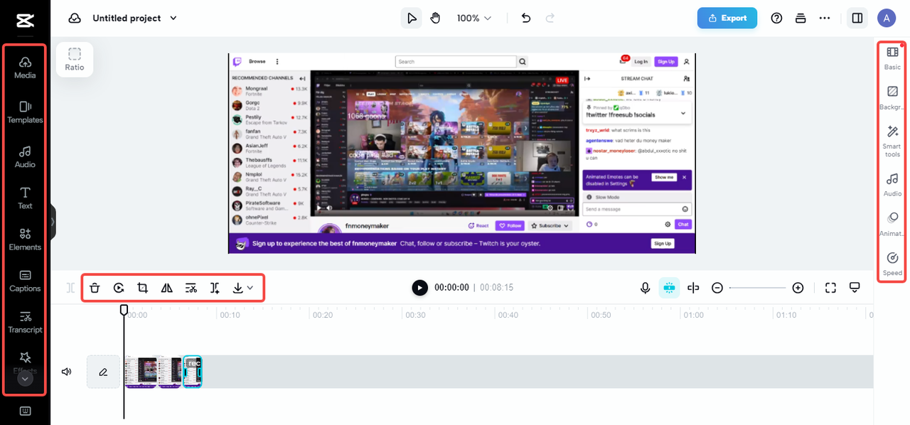Open the 100% preview zoom dropdown
Image resolution: width=910 pixels, height=425 pixels.
(474, 18)
